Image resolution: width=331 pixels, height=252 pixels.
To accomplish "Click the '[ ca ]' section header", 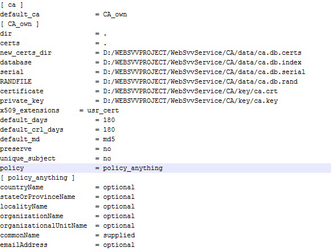I will 12,5.
